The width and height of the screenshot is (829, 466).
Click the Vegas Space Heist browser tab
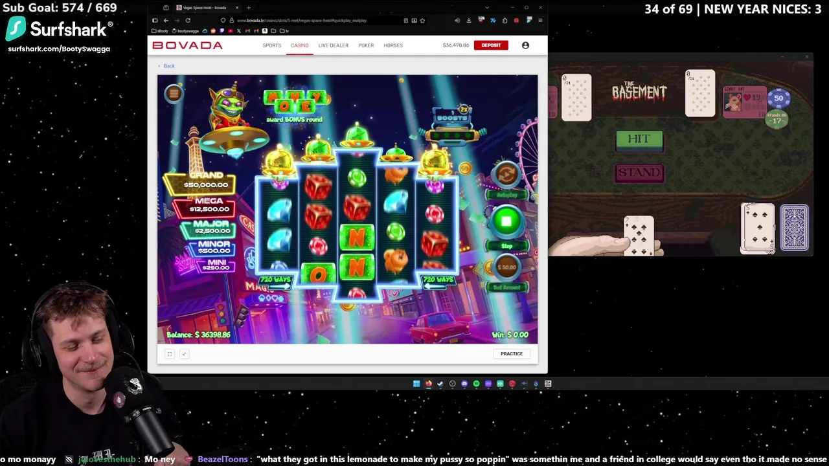206,8
